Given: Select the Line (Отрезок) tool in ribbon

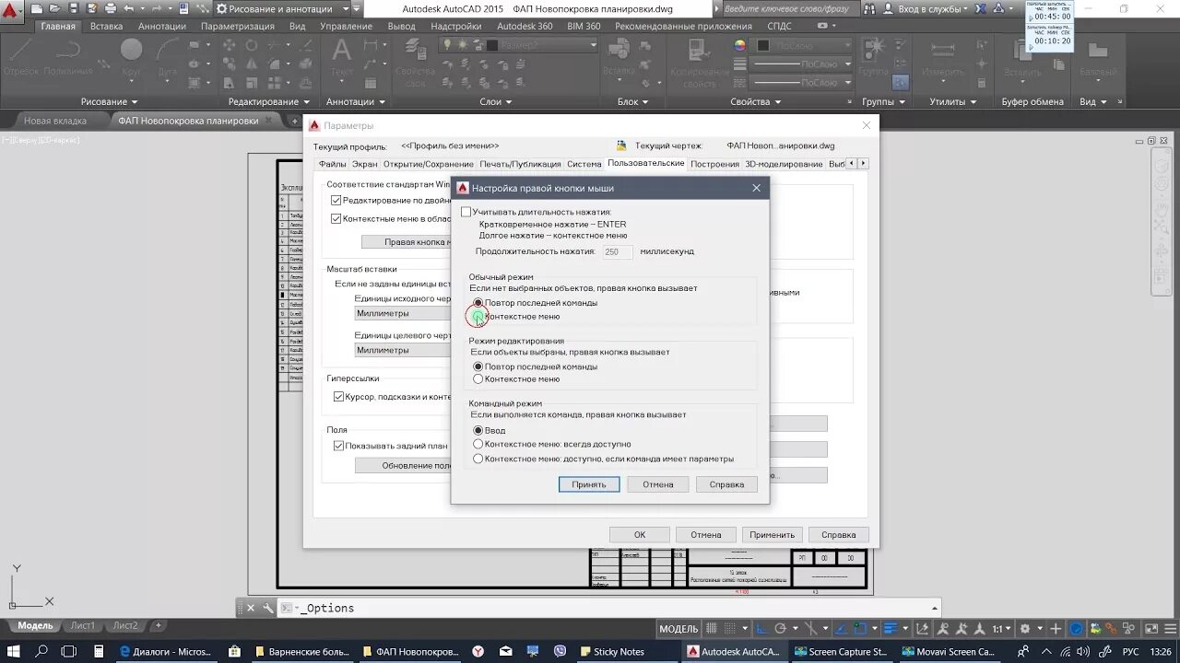Looking at the screenshot, I should pyautogui.click(x=19, y=56).
